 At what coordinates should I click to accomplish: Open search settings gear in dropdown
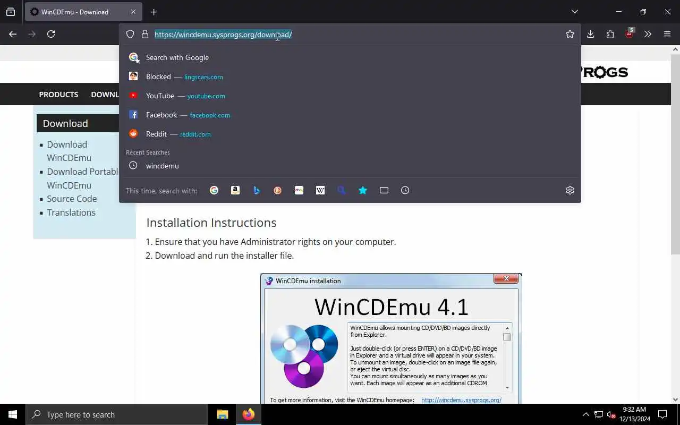click(x=570, y=190)
